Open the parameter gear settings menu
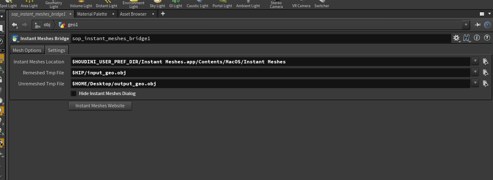The image size is (493, 180). (456, 38)
